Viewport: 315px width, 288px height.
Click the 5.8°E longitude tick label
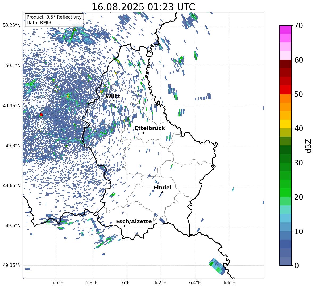pos(92,283)
